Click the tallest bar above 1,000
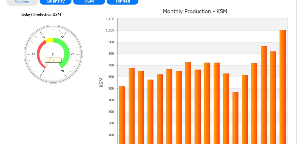Image resolution: width=298 pixels, height=144 pixels. click(x=283, y=87)
